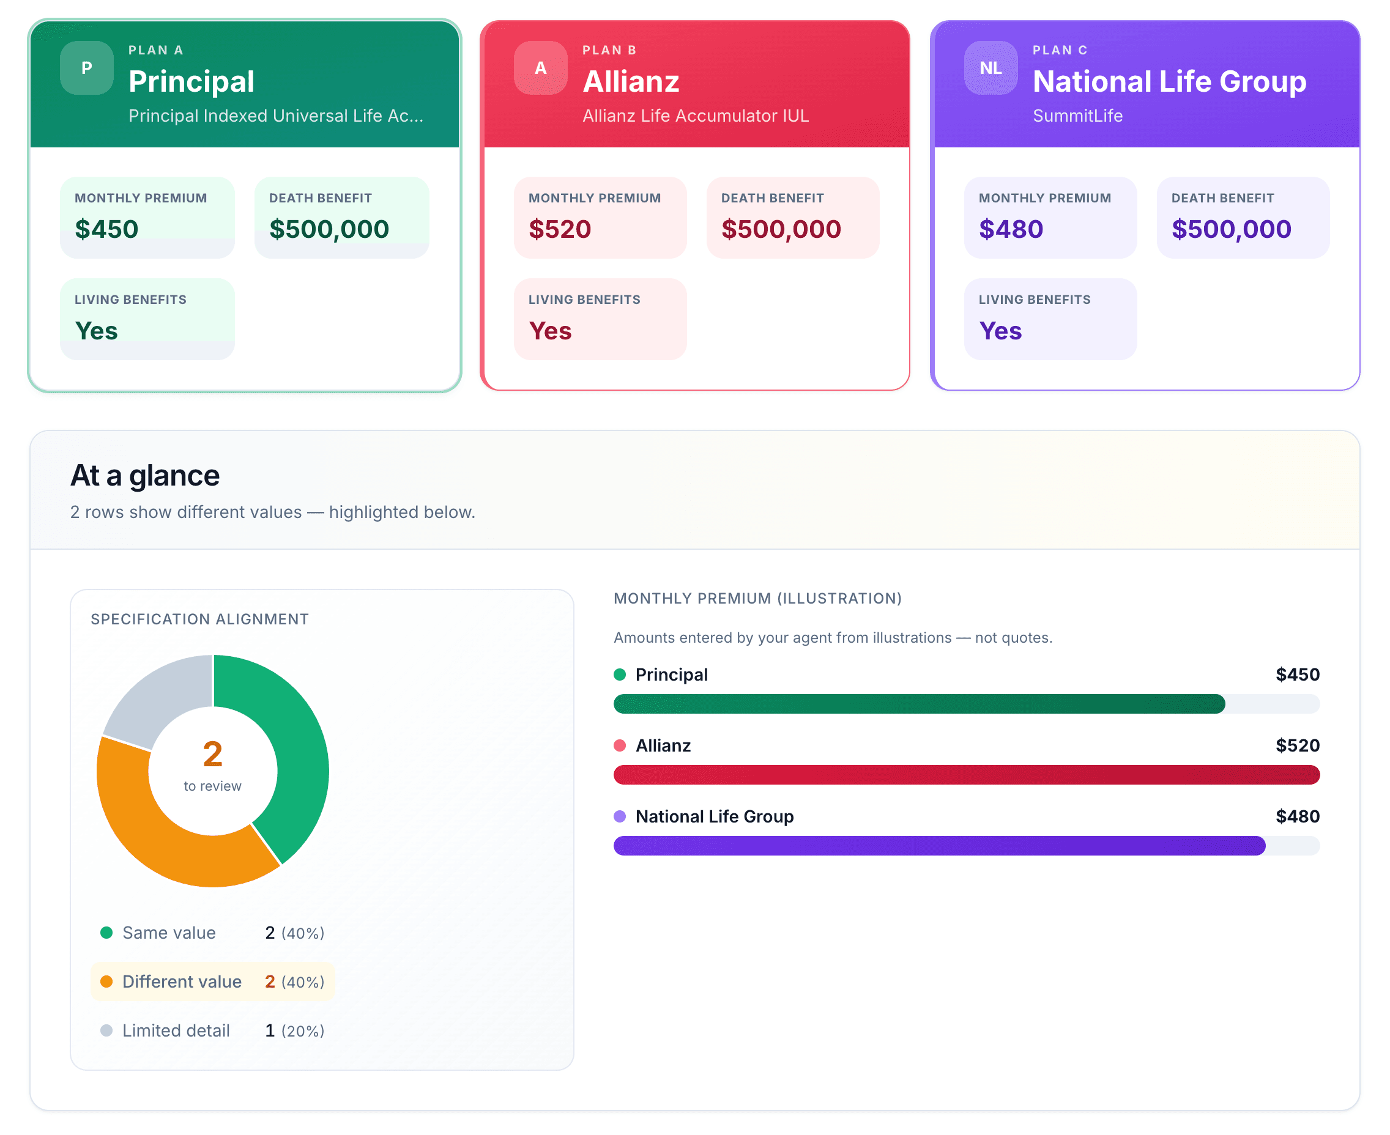The width and height of the screenshot is (1390, 1135).
Task: Click the $520 value in Allianz's bar row
Action: 1298,745
